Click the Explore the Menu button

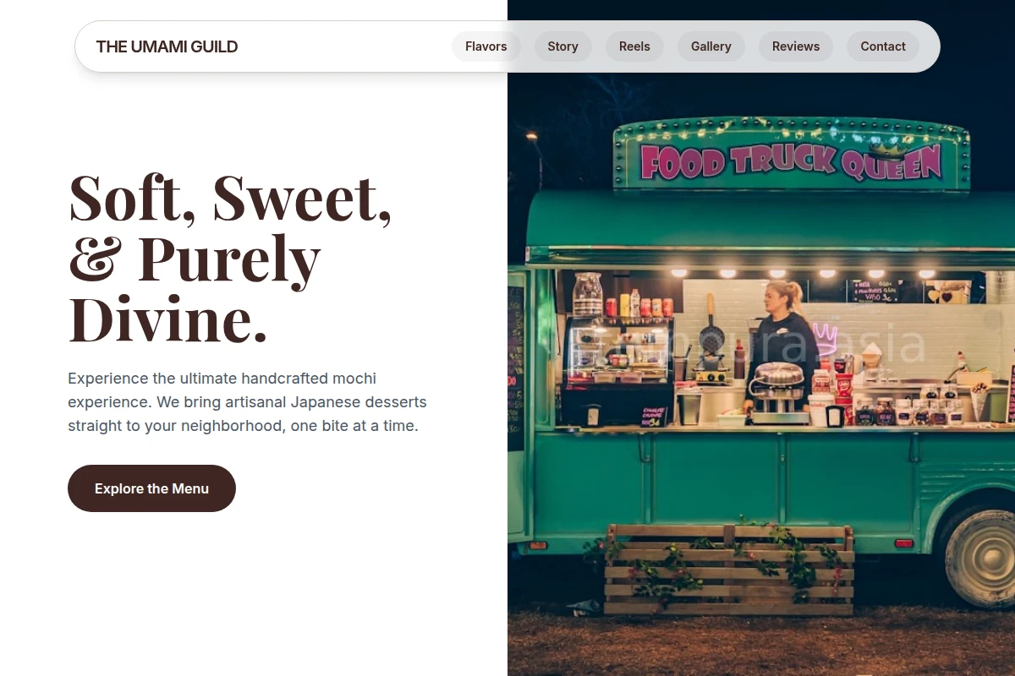151,488
